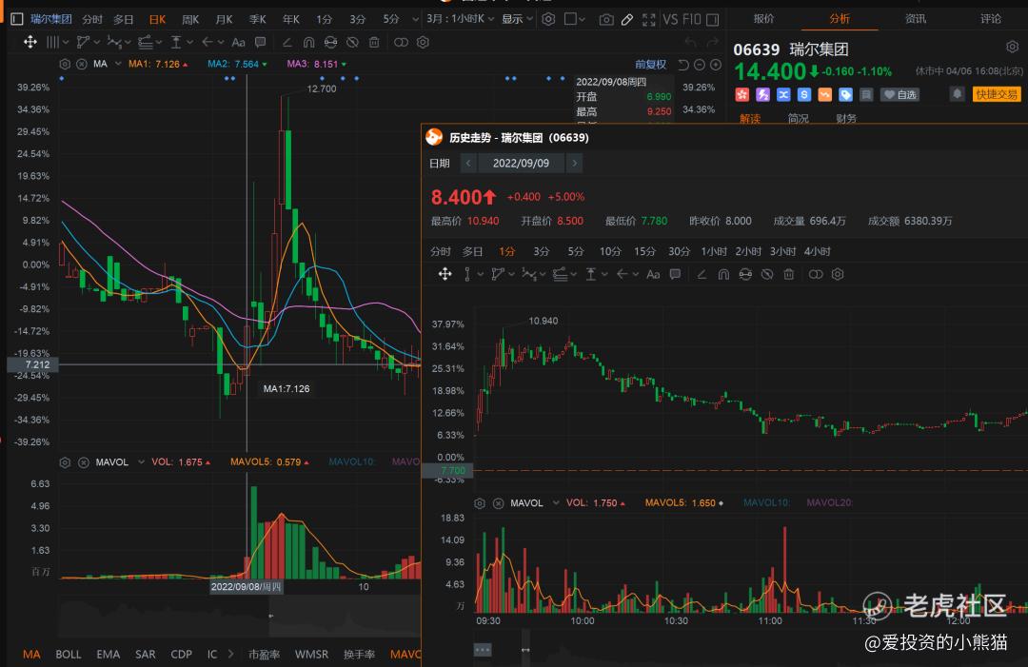Screen dimensions: 1028x667
Task: Select the vertical lines drawing tool in main toolbar
Action: 53,43
